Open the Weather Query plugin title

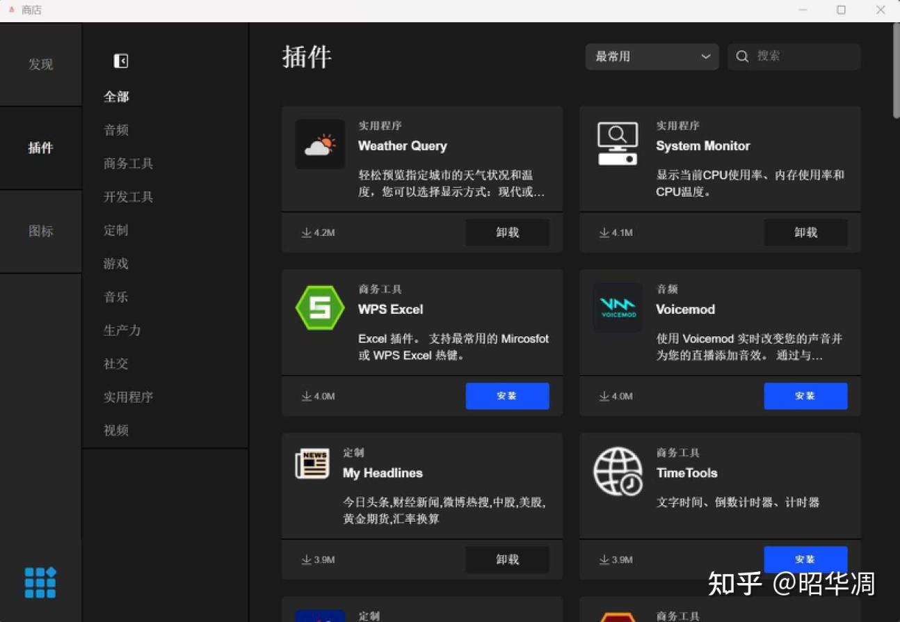403,146
